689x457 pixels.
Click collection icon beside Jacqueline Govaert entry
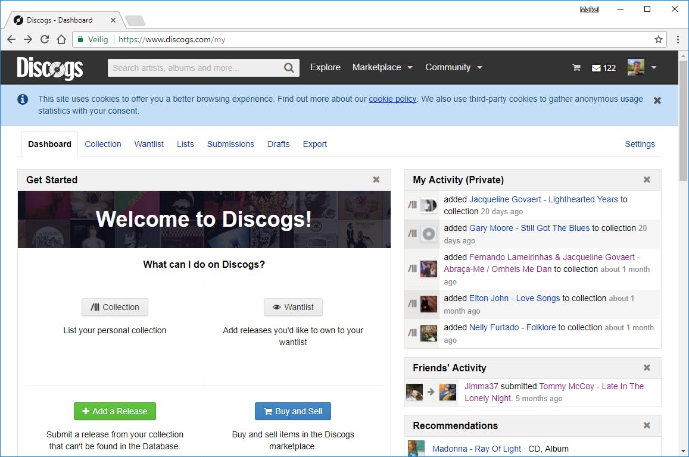[412, 205]
